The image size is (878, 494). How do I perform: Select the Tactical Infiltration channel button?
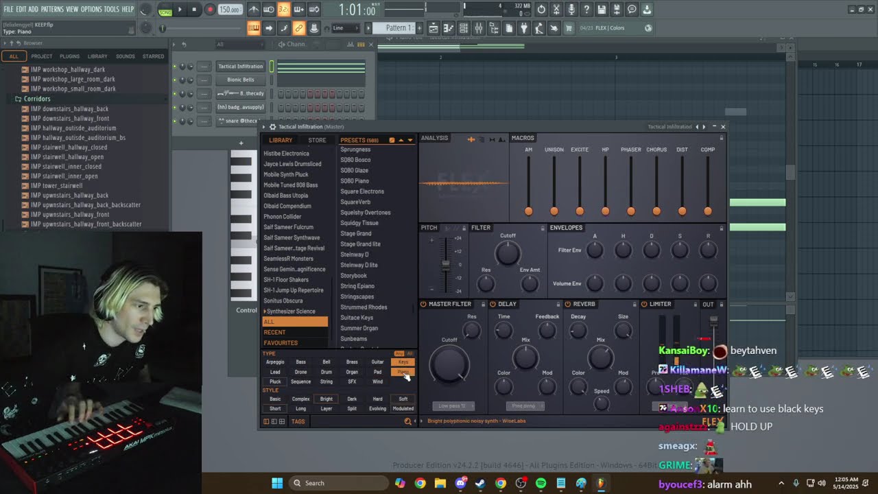(x=240, y=67)
